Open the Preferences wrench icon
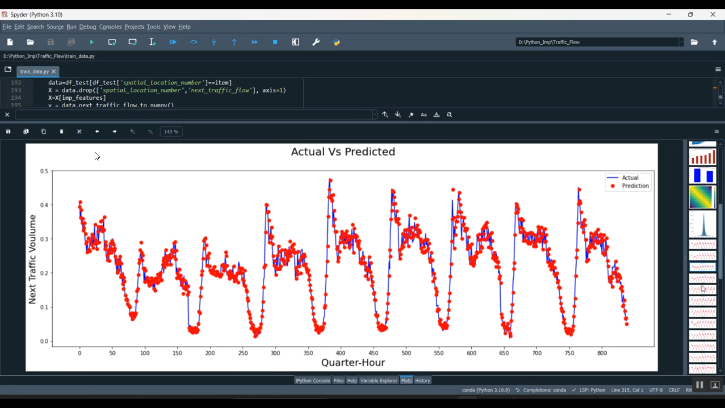Image resolution: width=725 pixels, height=408 pixels. tap(316, 42)
